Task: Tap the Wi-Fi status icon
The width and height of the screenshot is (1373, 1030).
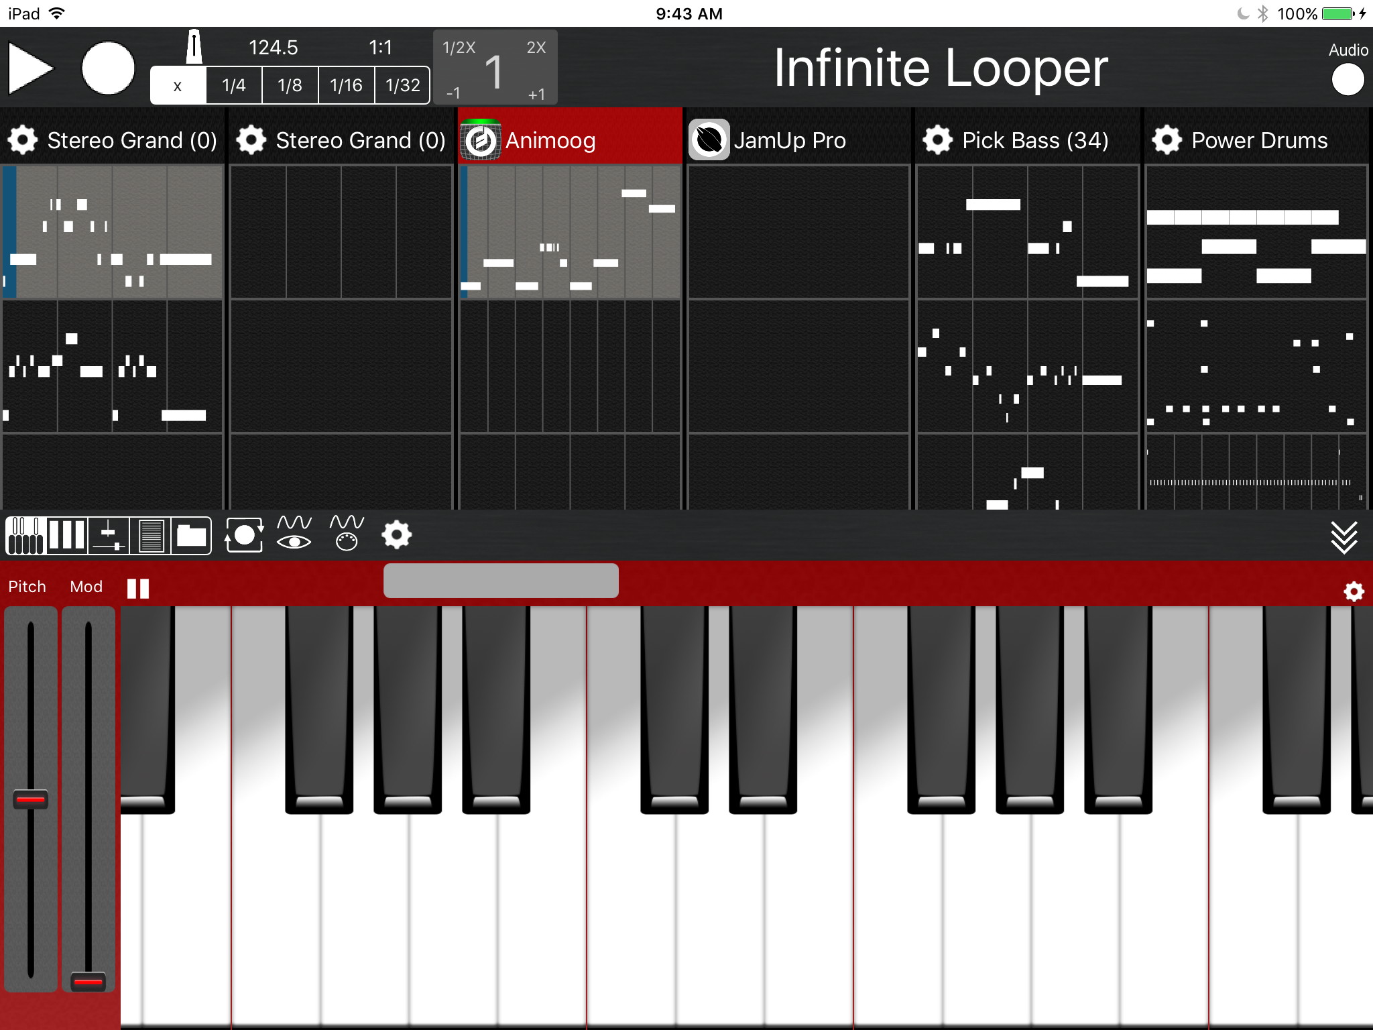Action: coord(57,13)
